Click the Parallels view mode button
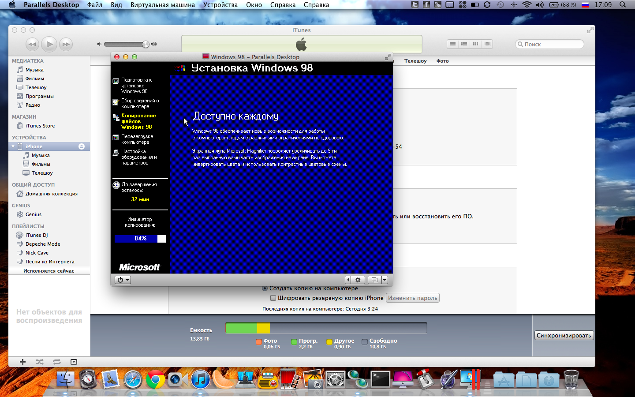 pyautogui.click(x=374, y=280)
